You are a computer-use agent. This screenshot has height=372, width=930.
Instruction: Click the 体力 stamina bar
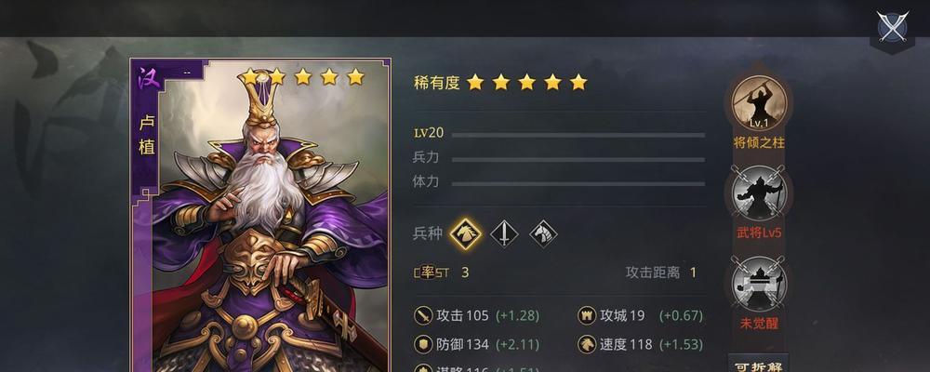(x=578, y=184)
